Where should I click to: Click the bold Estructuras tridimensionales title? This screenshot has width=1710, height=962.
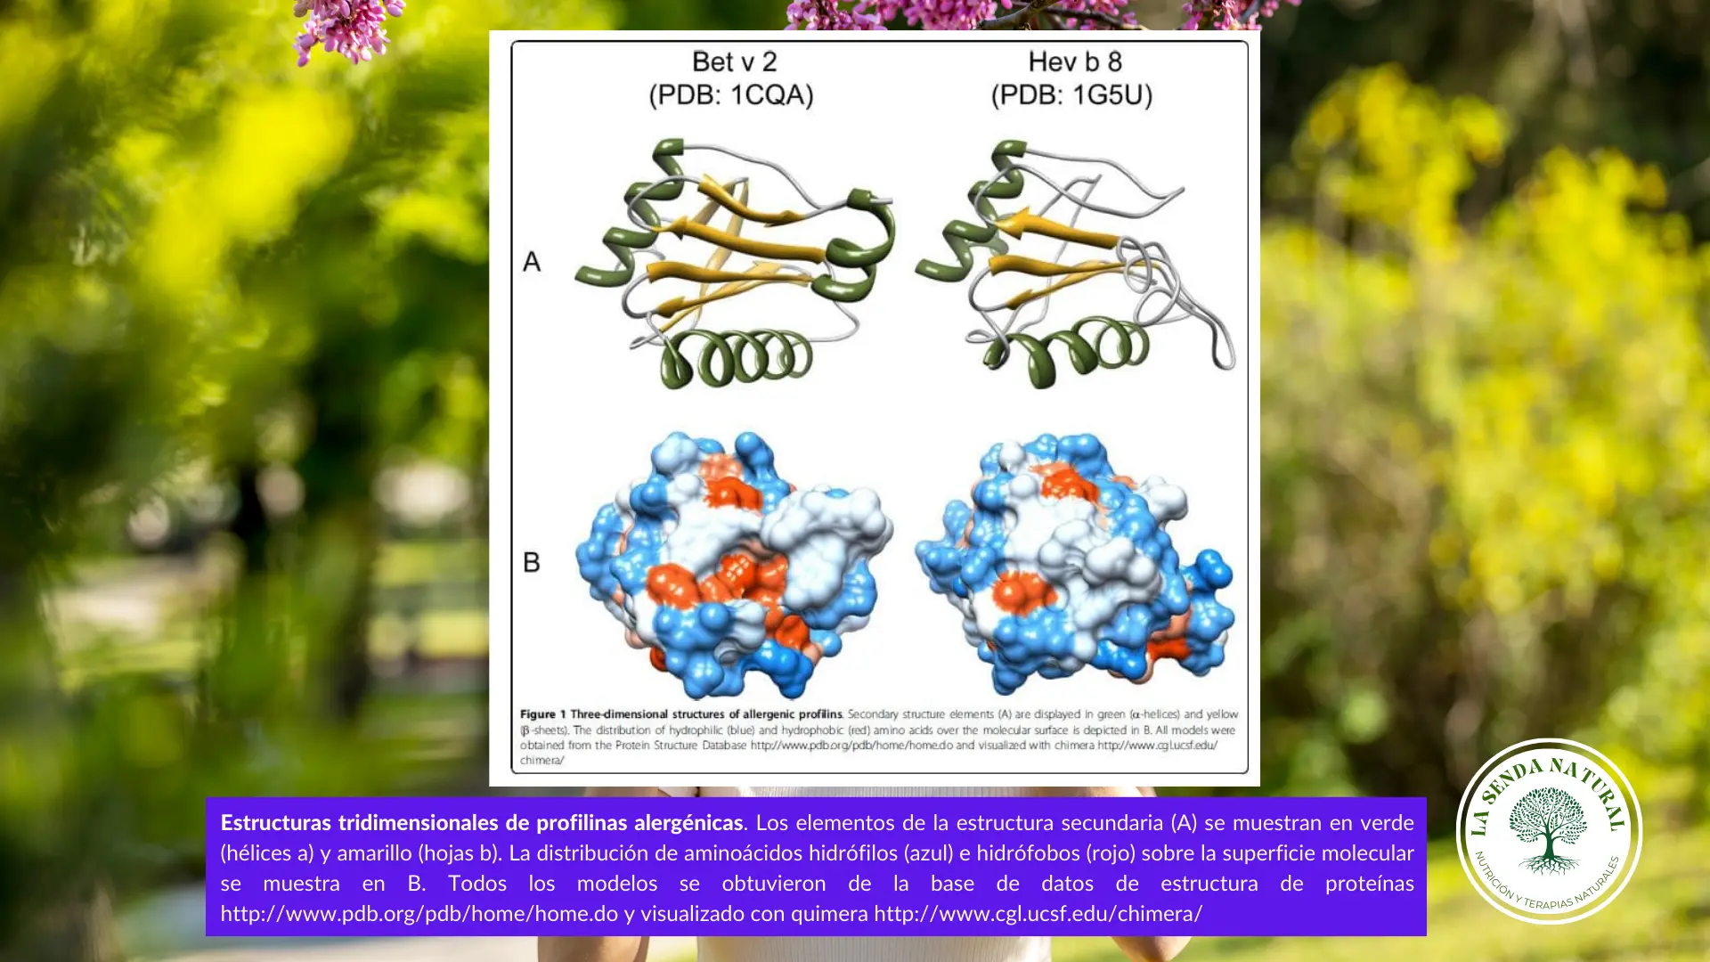pos(481,823)
